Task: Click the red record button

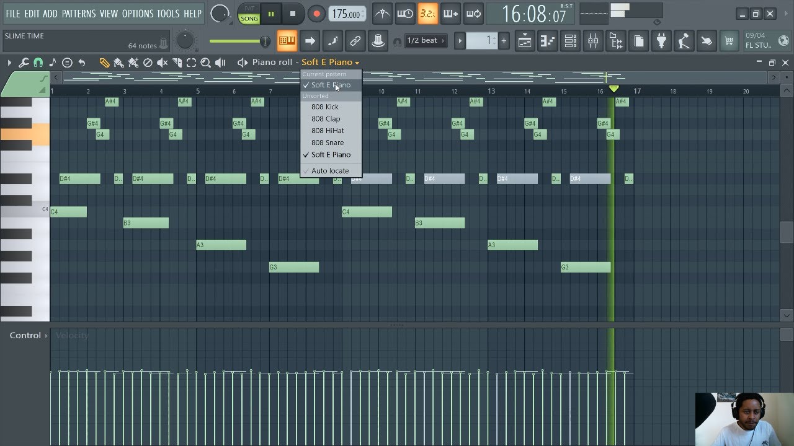Action: 316,14
